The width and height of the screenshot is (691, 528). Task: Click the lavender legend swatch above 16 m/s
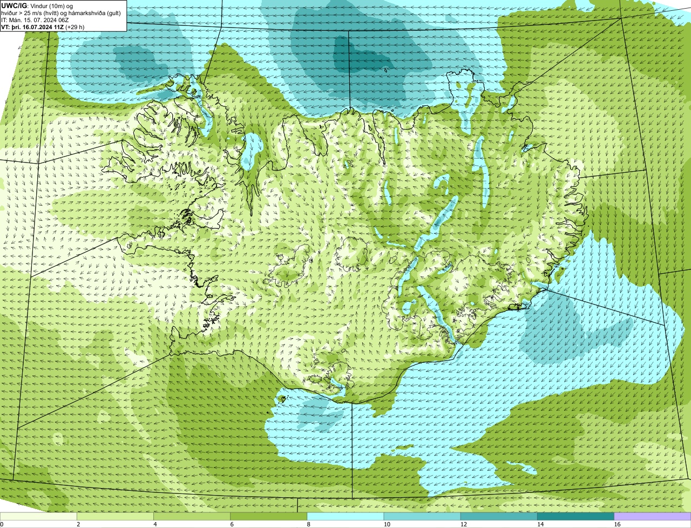[652, 516]
